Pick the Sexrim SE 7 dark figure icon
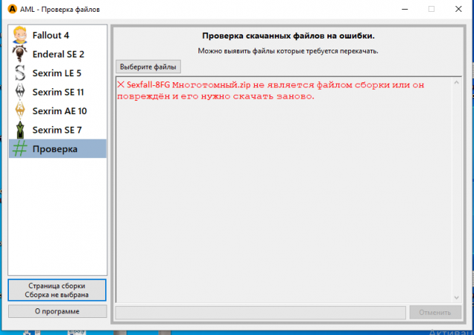This screenshot has height=335, width=474. (x=21, y=130)
